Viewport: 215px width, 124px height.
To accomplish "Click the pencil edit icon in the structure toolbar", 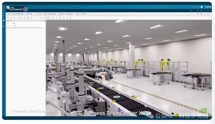I will point(41,18).
